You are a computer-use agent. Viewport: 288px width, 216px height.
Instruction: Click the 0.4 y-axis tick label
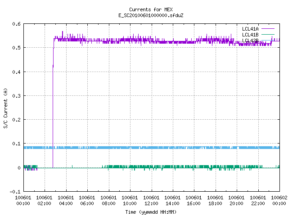coord(16,72)
